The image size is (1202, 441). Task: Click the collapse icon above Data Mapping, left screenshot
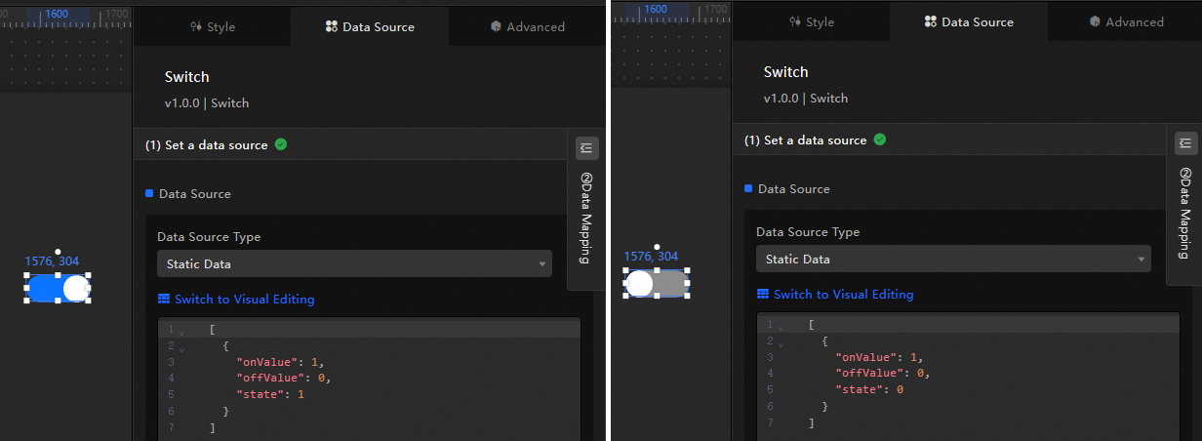585,148
